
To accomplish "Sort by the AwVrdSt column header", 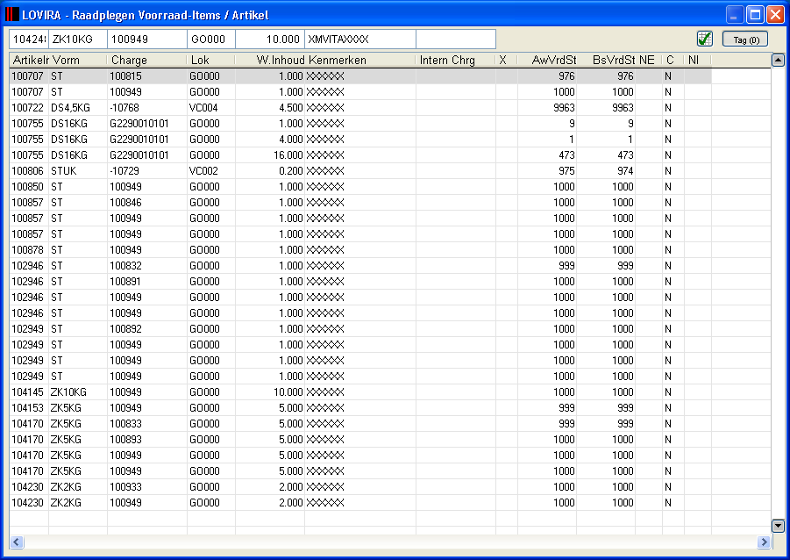I will [x=547, y=60].
